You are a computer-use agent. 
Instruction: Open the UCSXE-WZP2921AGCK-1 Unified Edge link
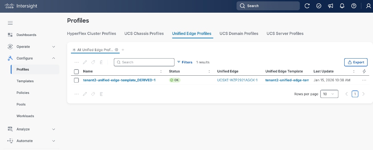(x=237, y=80)
